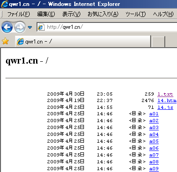The width and height of the screenshot is (177, 172).
Task: Open the 編集(E) menu
Action: click(46, 14)
